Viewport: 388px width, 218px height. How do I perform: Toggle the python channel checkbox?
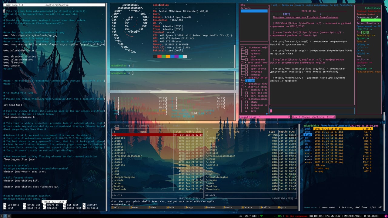pos(246,108)
